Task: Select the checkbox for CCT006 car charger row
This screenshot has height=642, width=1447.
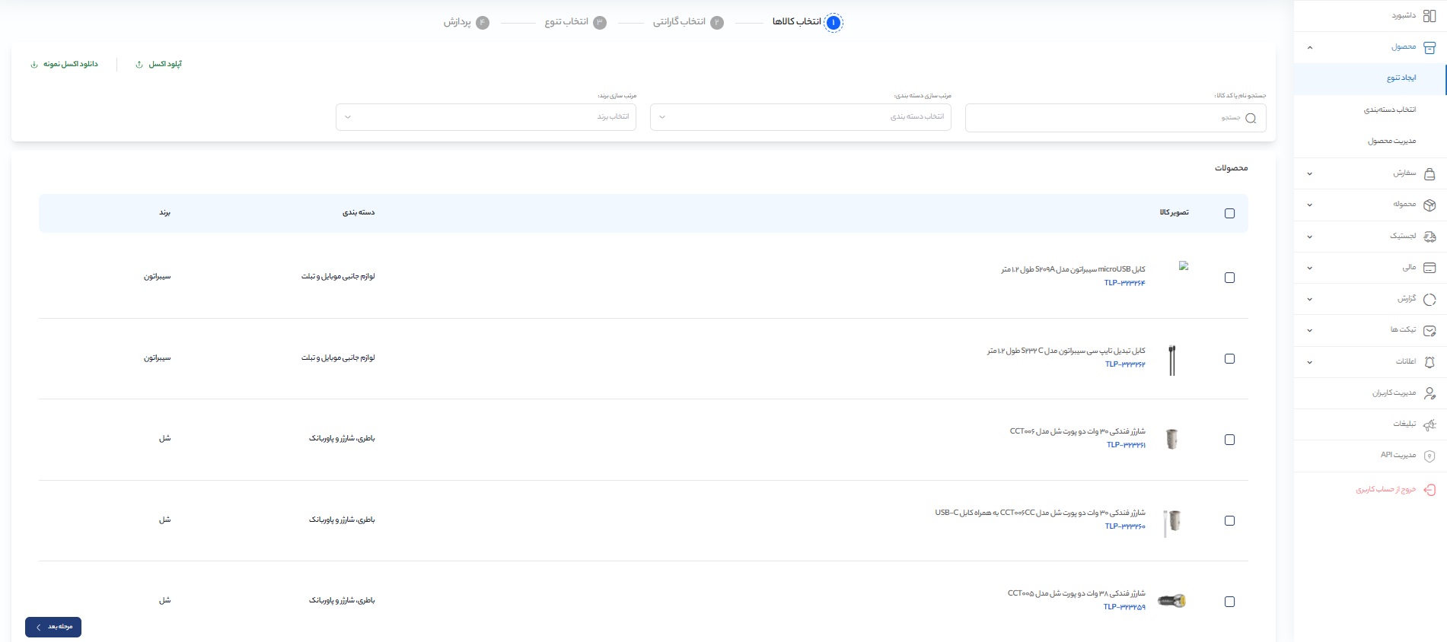Action: click(x=1229, y=440)
